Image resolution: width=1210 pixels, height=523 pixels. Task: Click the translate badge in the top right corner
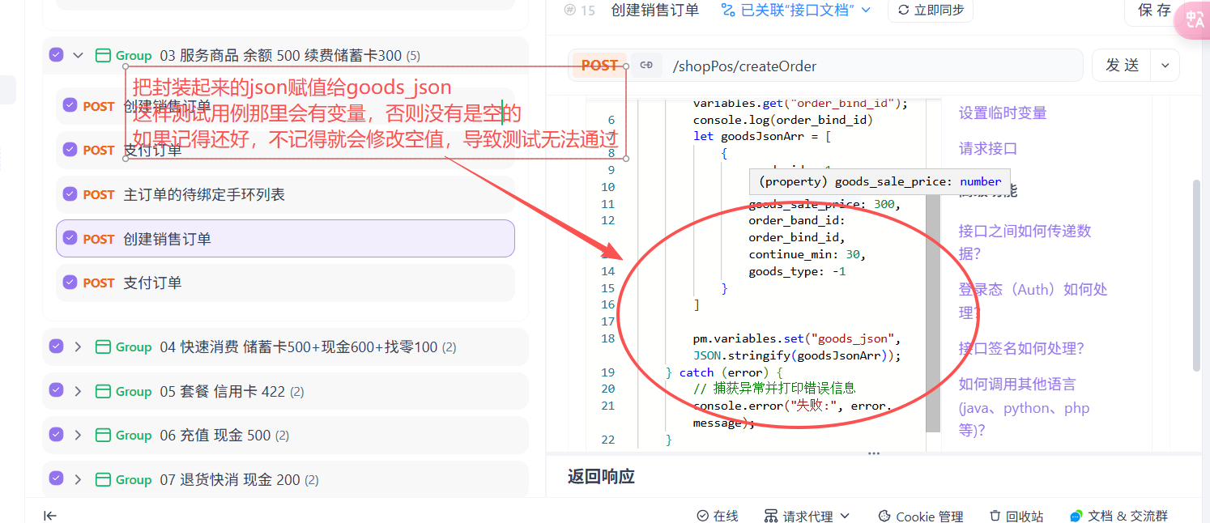point(1194,20)
